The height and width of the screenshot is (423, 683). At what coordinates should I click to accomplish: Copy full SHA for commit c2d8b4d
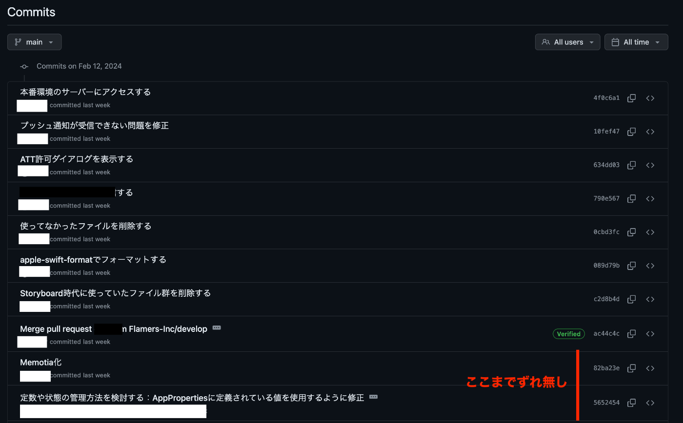pyautogui.click(x=631, y=299)
